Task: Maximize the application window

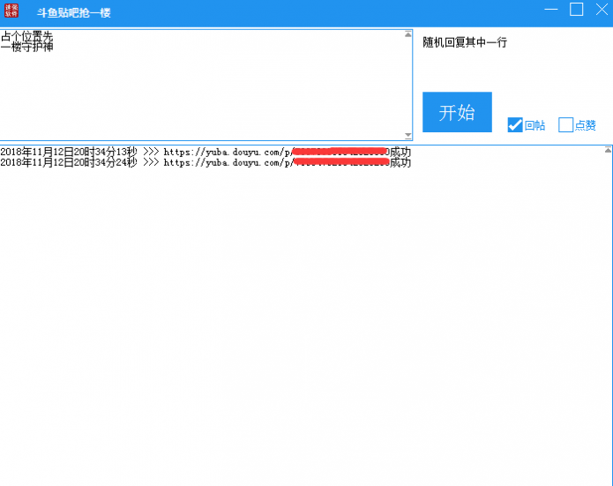Action: pyautogui.click(x=576, y=10)
